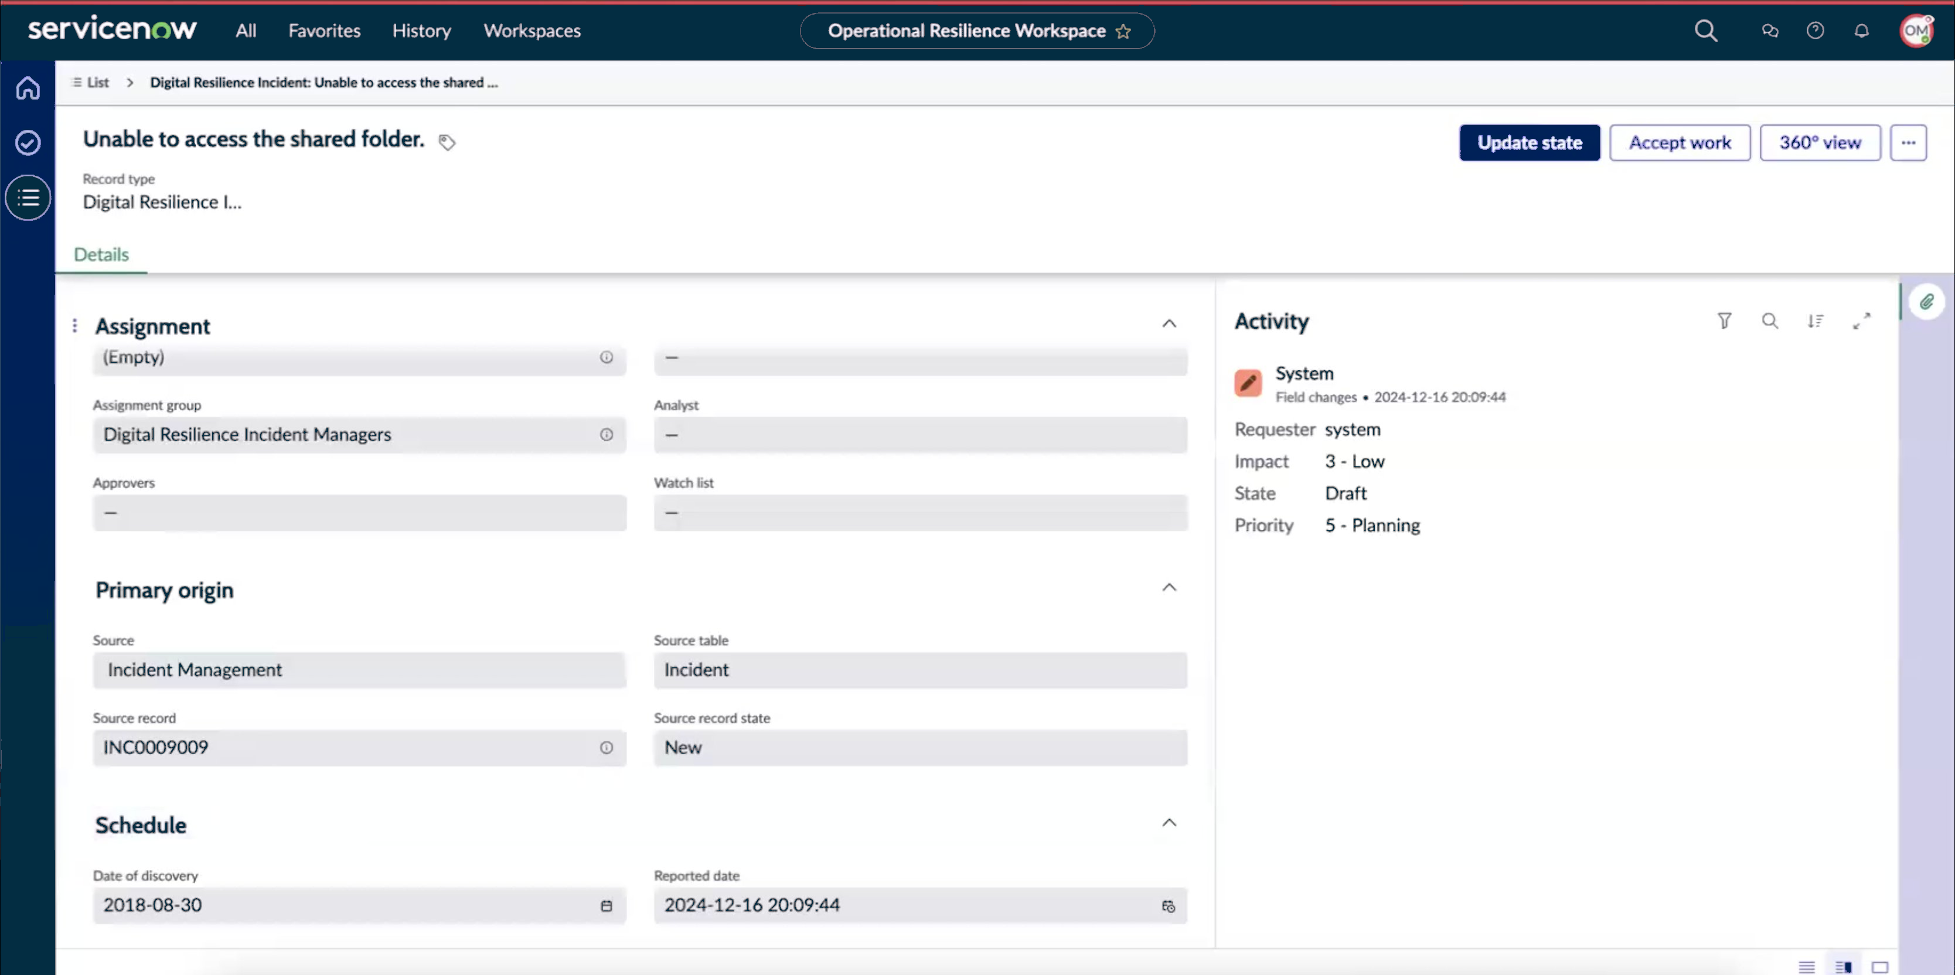Open the 360° view
Viewport: 1955px width, 975px height.
pos(1820,142)
